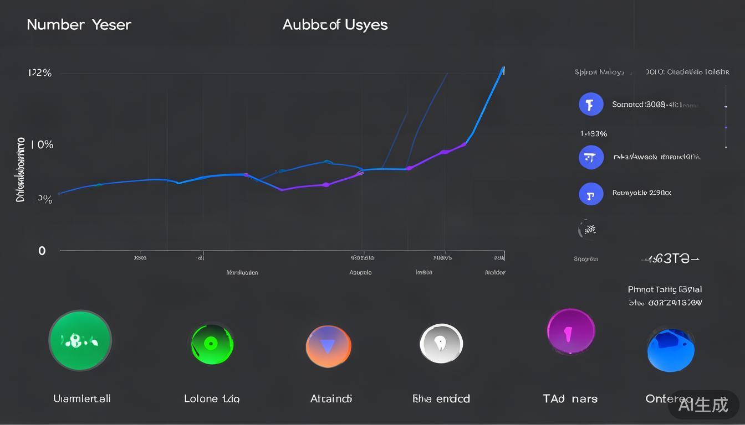Click the AI生成 watermark badge
This screenshot has width=745, height=425.
click(x=703, y=405)
